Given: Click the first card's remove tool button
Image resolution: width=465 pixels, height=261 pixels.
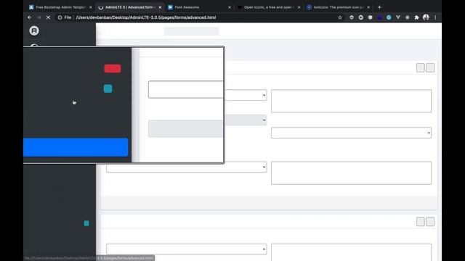Looking at the screenshot, I should (430, 67).
